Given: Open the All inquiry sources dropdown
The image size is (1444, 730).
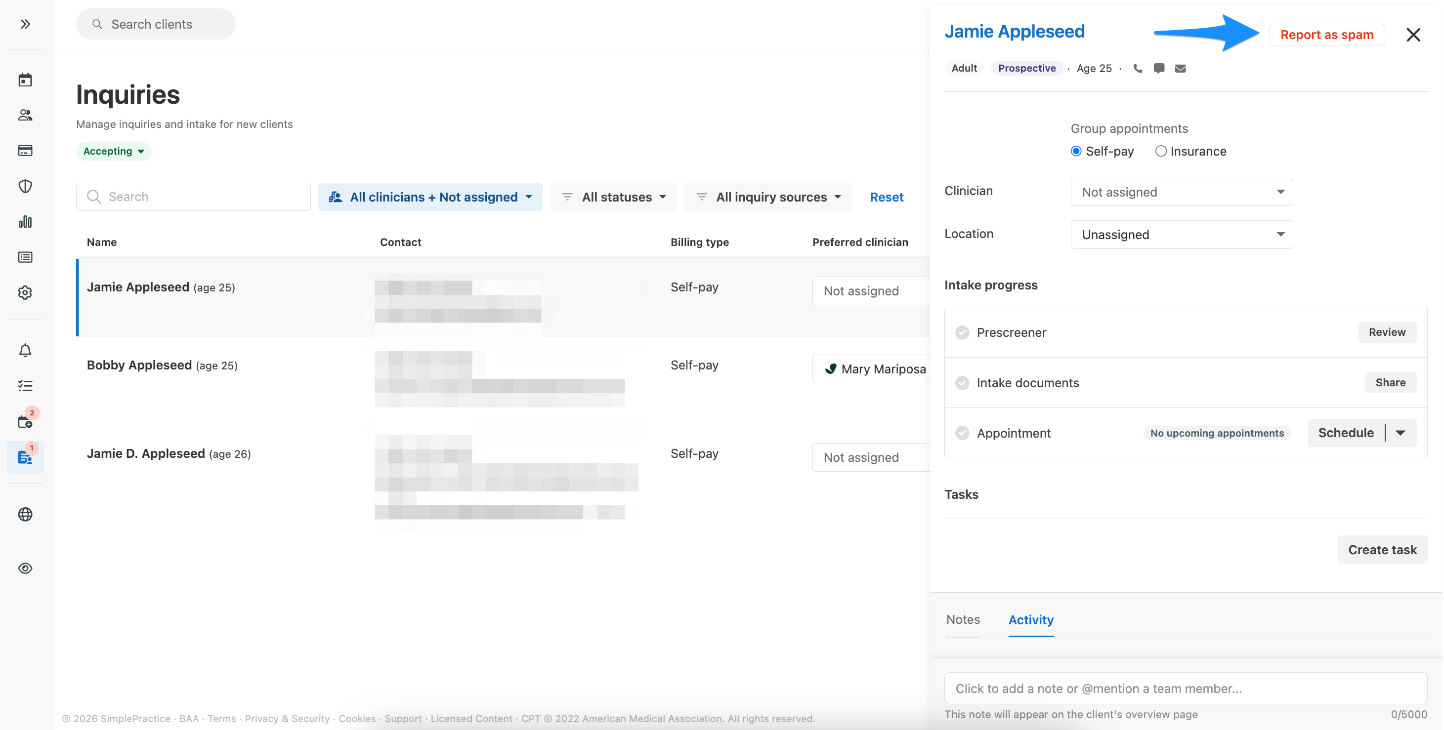Looking at the screenshot, I should pyautogui.click(x=768, y=197).
